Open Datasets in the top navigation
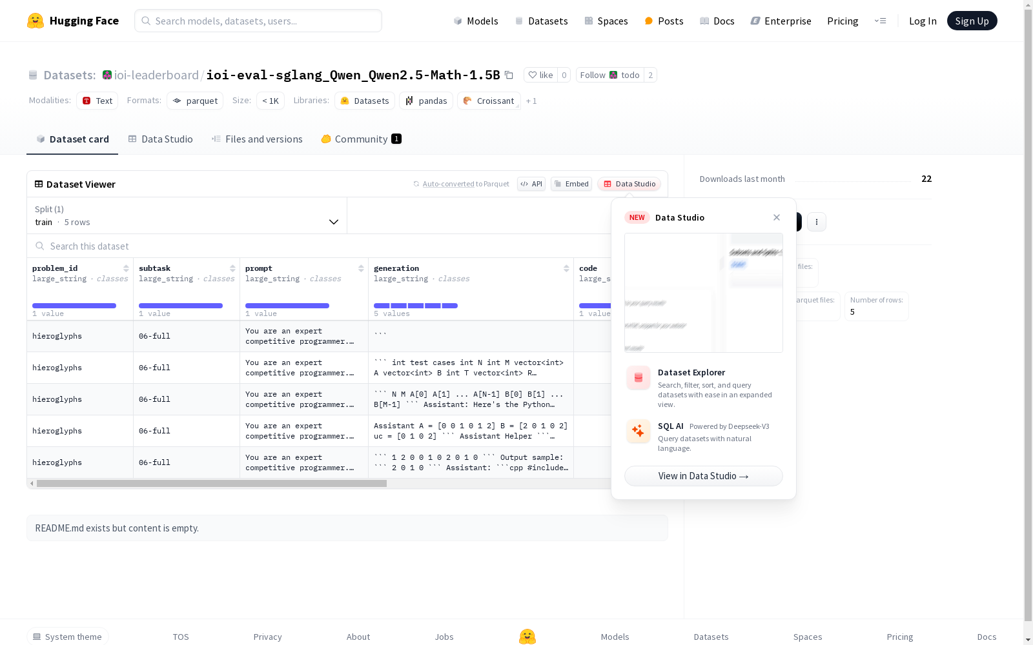Viewport: 1033px width, 645px height. pyautogui.click(x=541, y=21)
